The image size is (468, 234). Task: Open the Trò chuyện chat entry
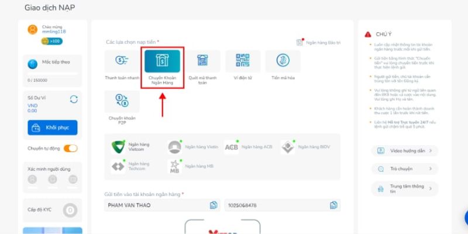pos(404,168)
